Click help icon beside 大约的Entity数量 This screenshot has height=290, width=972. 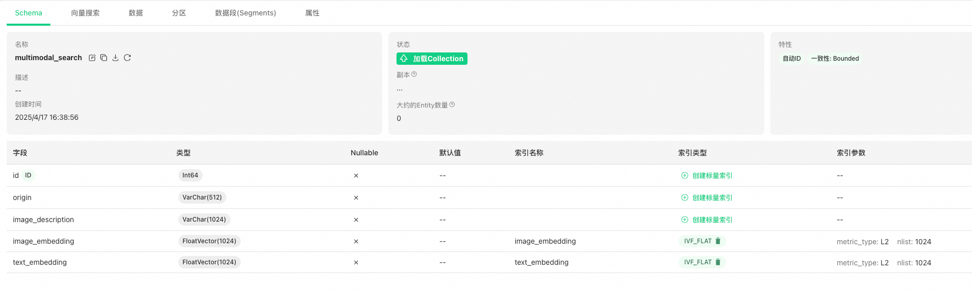452,105
